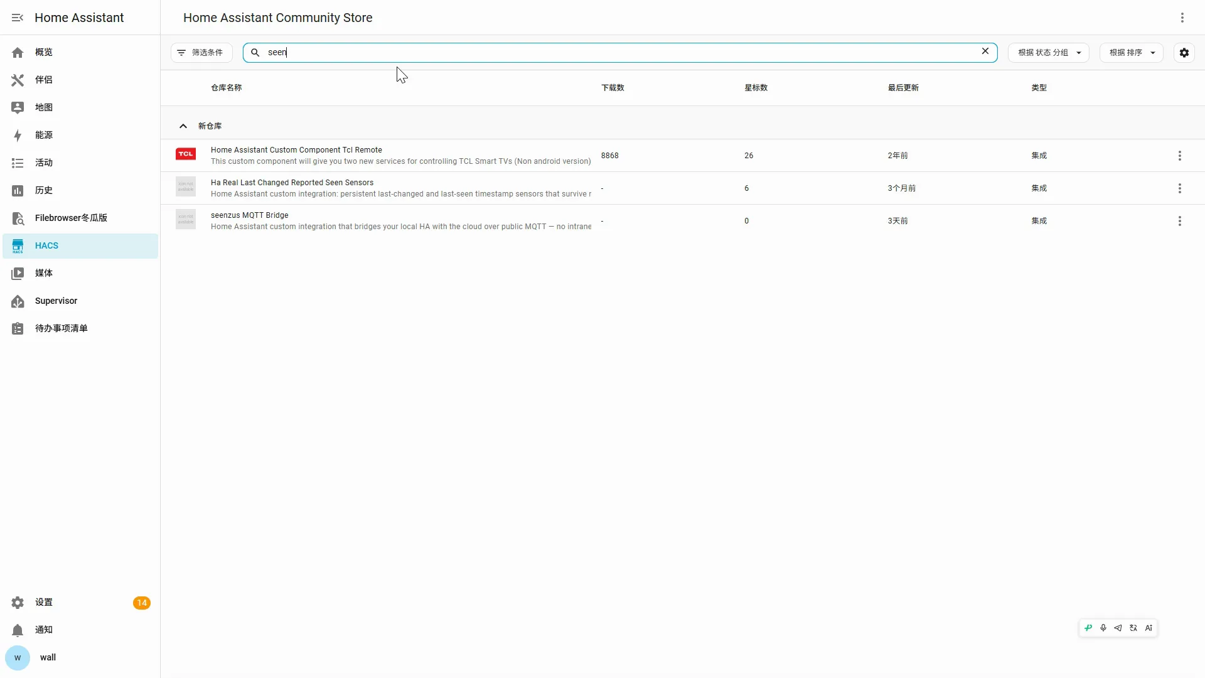
Task: Open the three-dot menu for Seen Sensors row
Action: (x=1180, y=188)
